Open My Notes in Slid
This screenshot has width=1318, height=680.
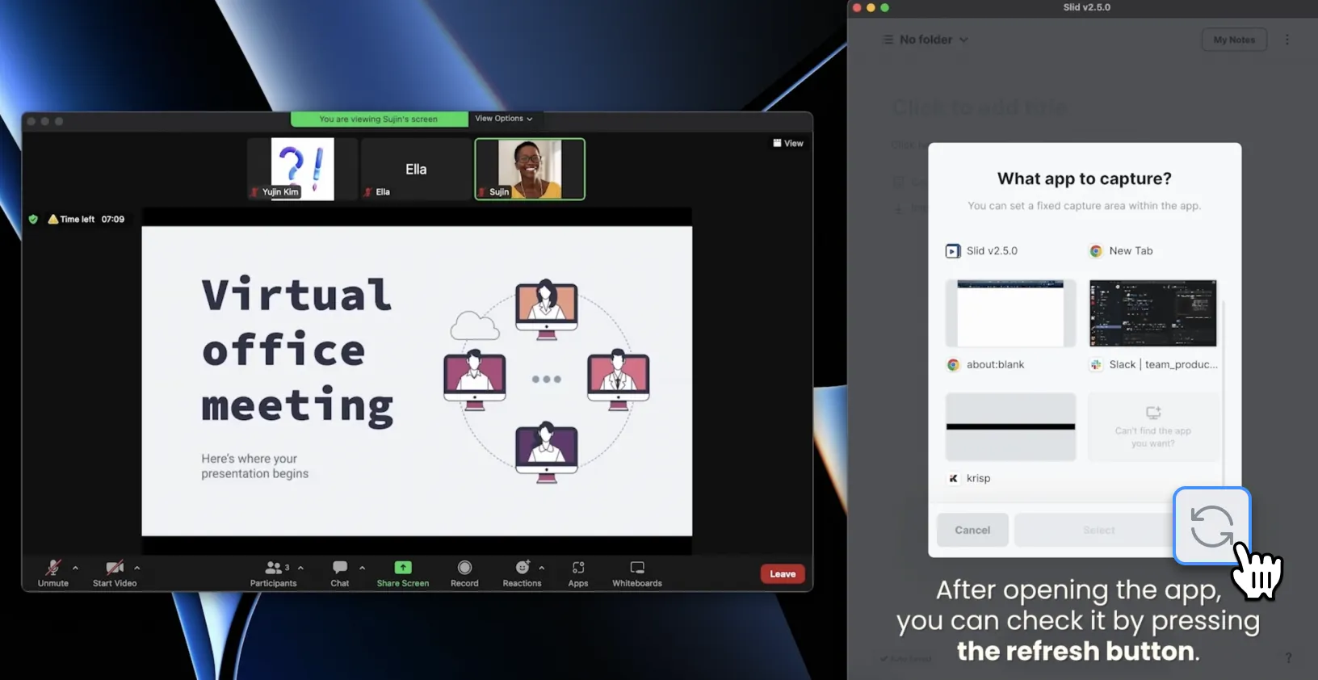(1234, 40)
